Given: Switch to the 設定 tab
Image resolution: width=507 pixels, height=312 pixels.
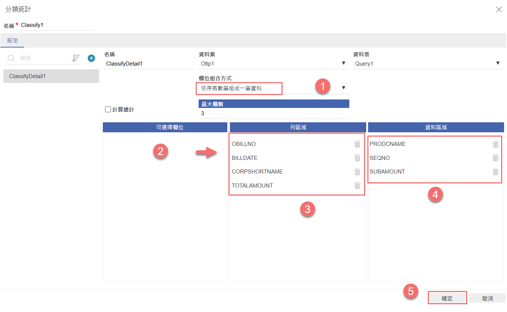Looking at the screenshot, I should [x=13, y=41].
